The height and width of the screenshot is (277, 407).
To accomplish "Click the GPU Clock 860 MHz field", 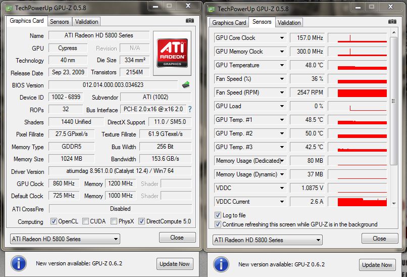I will 64,183.
